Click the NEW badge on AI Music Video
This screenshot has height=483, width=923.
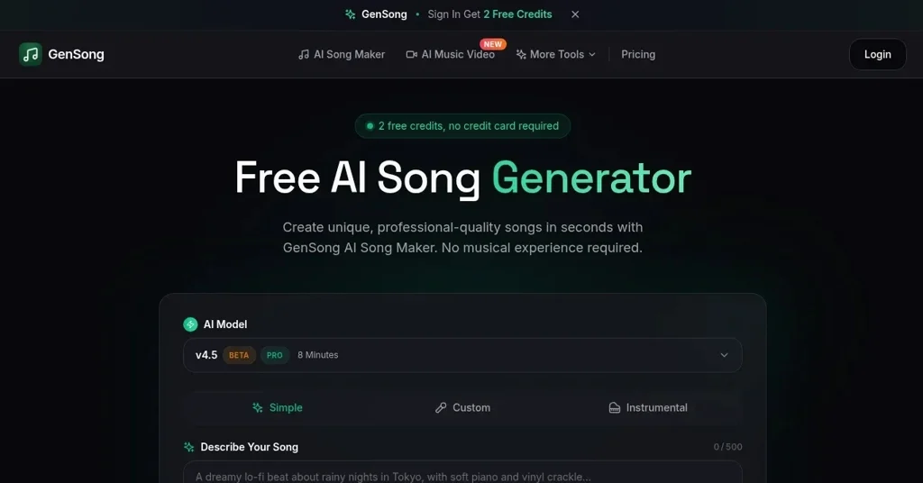[493, 44]
